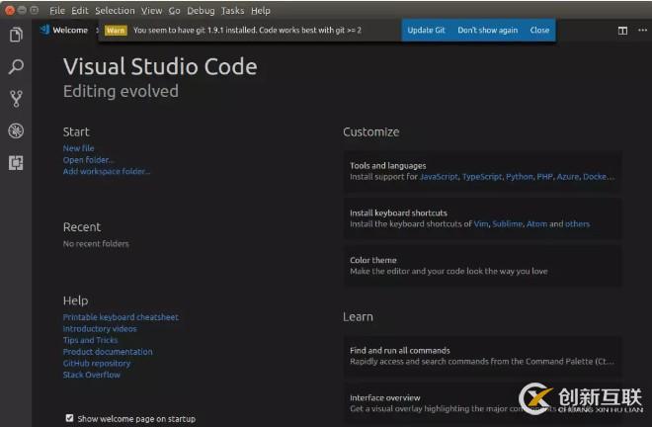Click the Install keyboard shortcuts heading
652x427 pixels.
[398, 213]
